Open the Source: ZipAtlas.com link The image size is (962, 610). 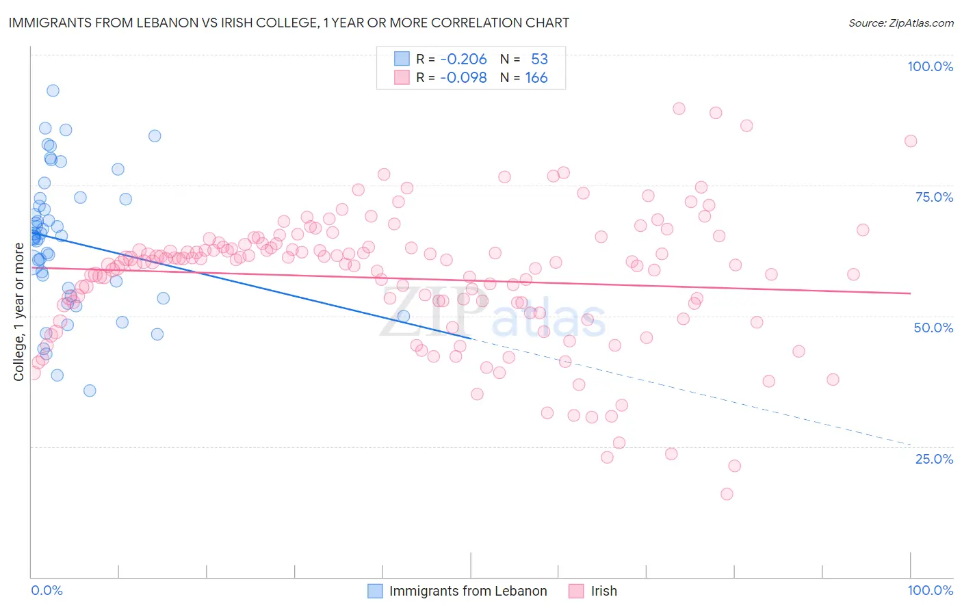pos(901,23)
